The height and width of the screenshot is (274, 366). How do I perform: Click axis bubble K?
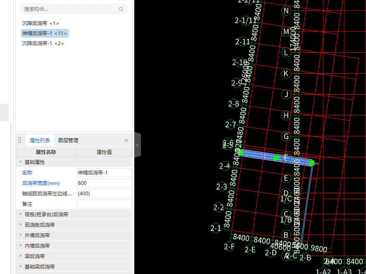[286, 73]
